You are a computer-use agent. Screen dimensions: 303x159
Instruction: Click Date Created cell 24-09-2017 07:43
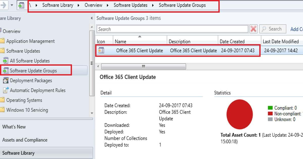(238, 50)
